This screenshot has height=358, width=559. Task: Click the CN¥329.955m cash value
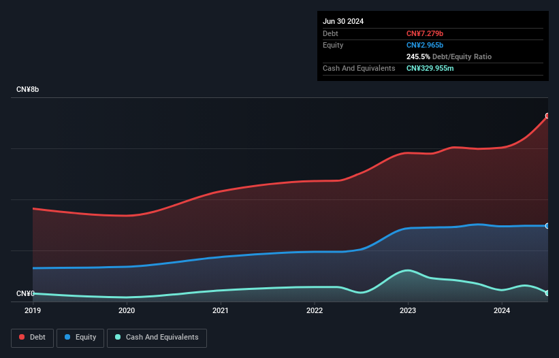pos(430,68)
